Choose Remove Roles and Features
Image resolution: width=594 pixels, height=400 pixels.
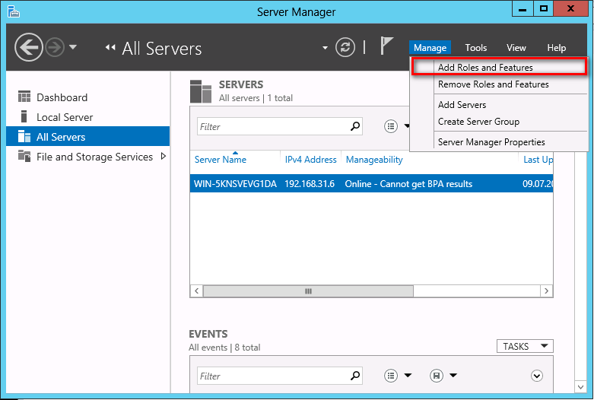(x=493, y=84)
